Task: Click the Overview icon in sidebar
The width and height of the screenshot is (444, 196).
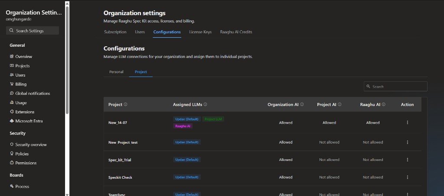Action: coord(12,57)
